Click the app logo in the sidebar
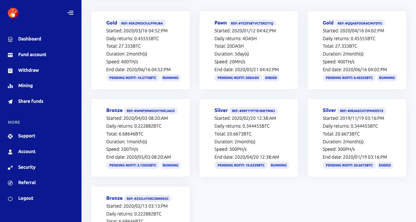 pos(13,13)
